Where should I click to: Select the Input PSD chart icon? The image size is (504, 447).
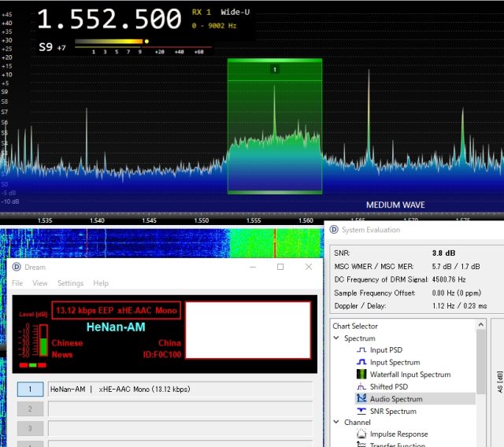362,350
